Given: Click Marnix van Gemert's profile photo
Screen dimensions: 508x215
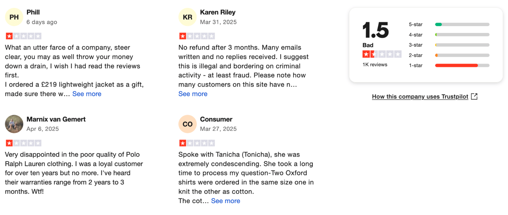Looking at the screenshot, I should coord(14,124).
